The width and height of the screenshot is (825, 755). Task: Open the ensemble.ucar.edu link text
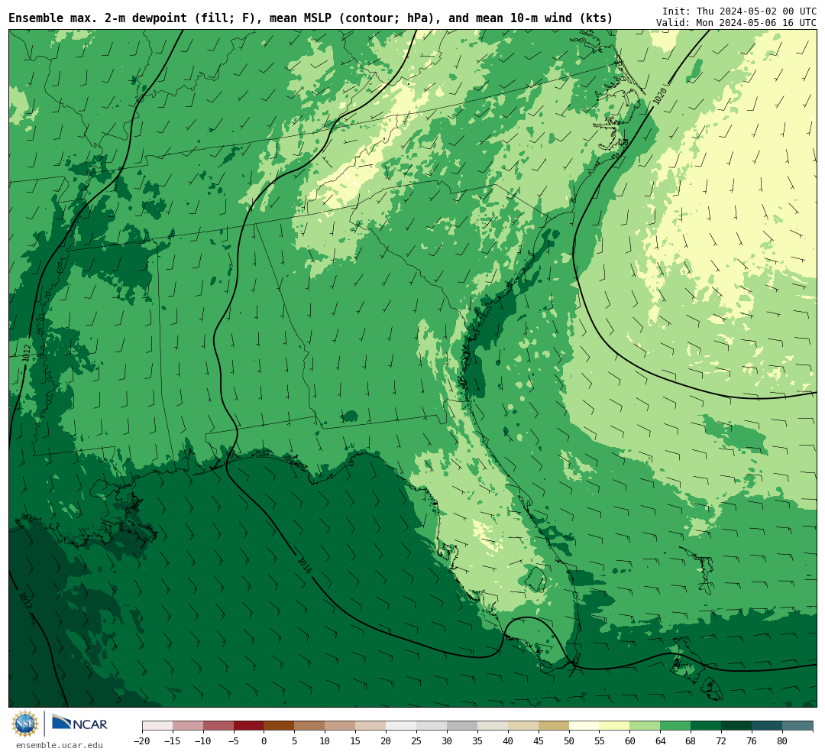point(60,746)
